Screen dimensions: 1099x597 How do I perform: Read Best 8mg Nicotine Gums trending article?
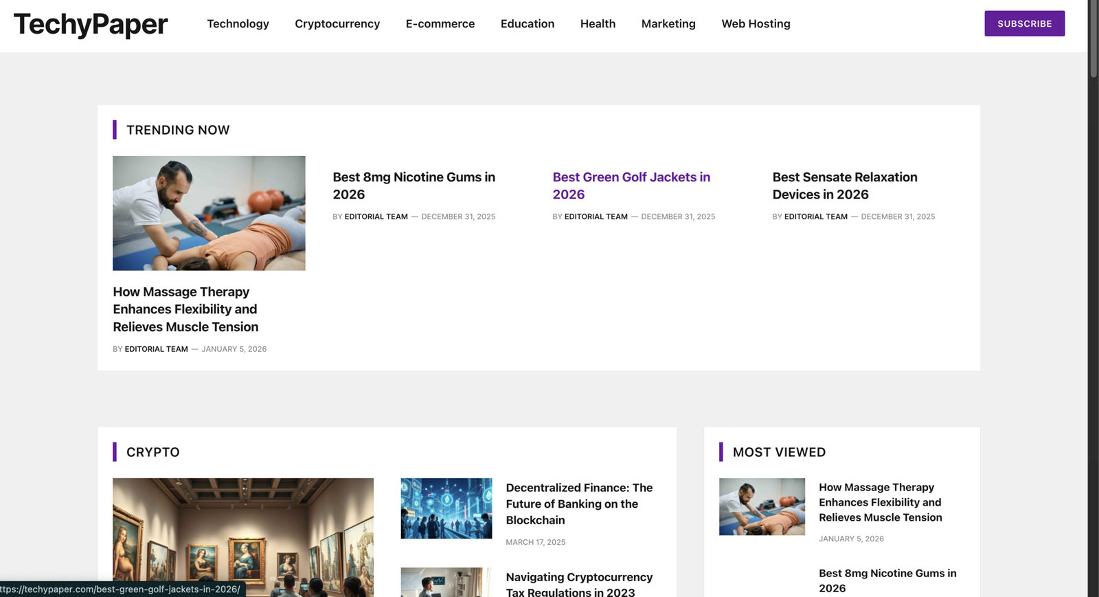[x=413, y=185]
